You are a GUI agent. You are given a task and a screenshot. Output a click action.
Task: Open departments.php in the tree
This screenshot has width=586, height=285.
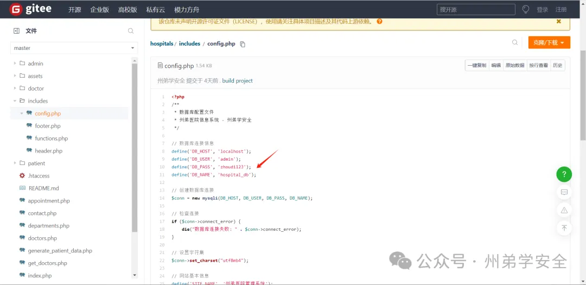click(x=49, y=225)
